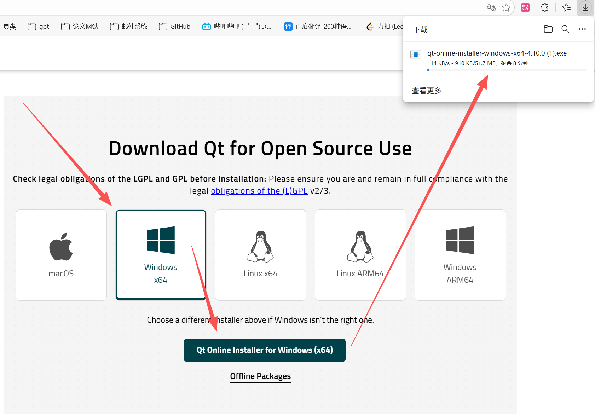
Task: Select the macOS installer card
Action: click(x=61, y=255)
